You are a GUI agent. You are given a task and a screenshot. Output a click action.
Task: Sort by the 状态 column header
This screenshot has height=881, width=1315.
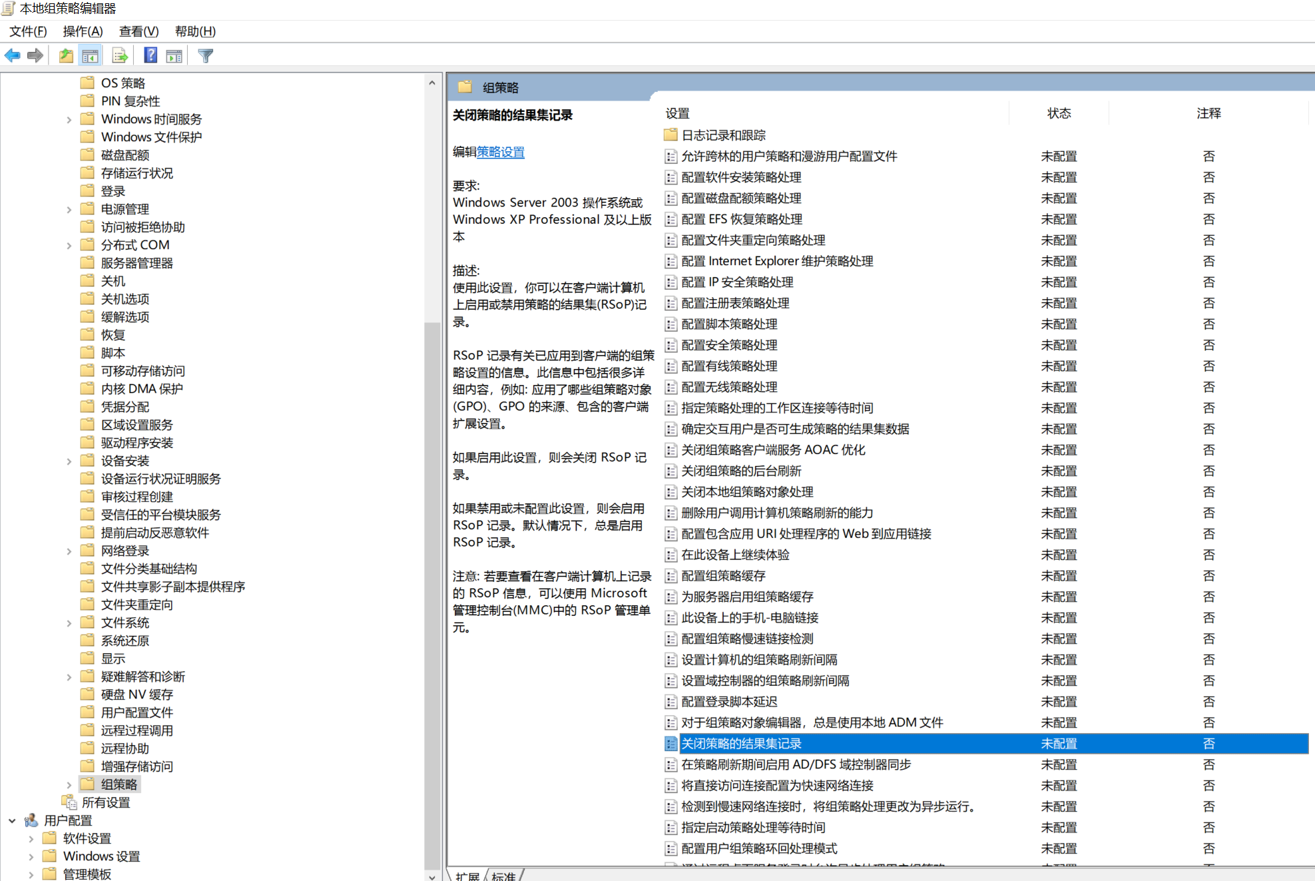1059,113
